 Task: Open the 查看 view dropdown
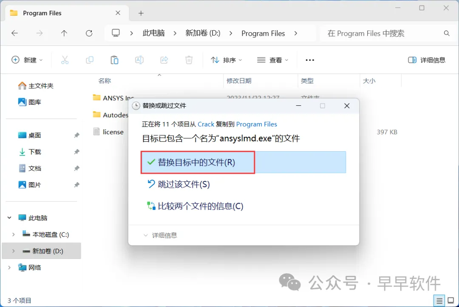(x=272, y=60)
